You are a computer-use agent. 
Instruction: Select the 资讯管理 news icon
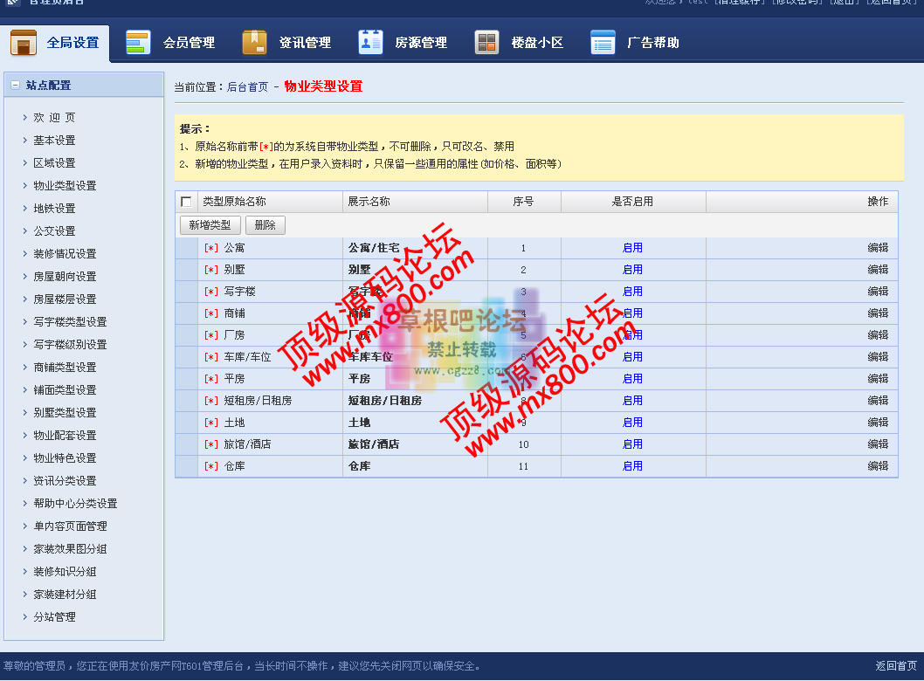click(253, 41)
